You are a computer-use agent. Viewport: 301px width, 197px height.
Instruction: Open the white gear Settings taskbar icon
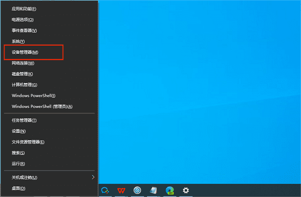pos(186,190)
